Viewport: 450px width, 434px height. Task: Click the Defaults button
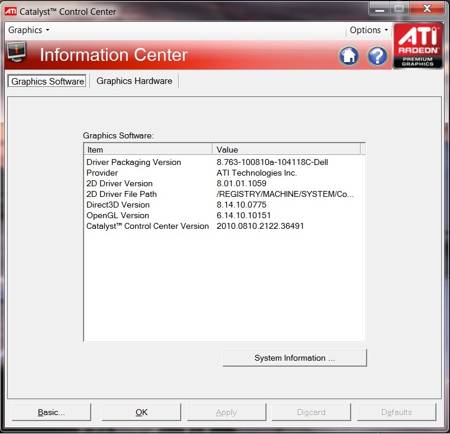point(396,412)
